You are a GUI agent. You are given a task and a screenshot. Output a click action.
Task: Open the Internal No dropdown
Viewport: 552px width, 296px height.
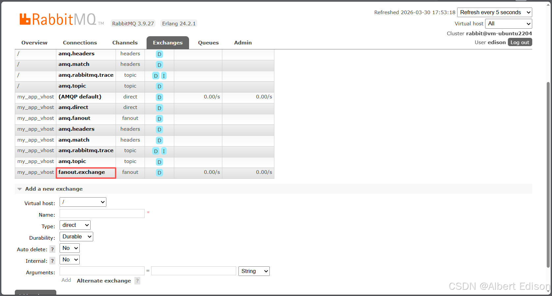tap(69, 259)
